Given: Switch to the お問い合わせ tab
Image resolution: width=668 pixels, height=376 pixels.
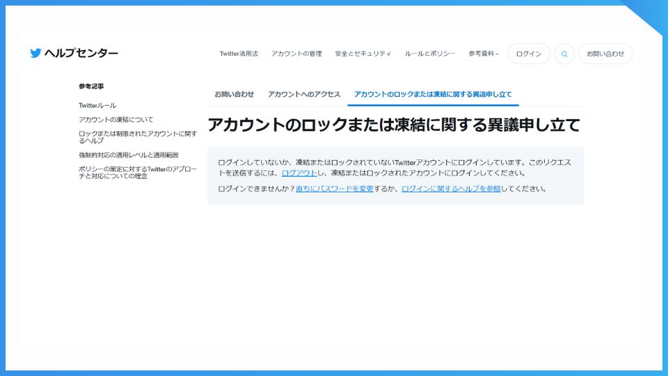Looking at the screenshot, I should (234, 94).
